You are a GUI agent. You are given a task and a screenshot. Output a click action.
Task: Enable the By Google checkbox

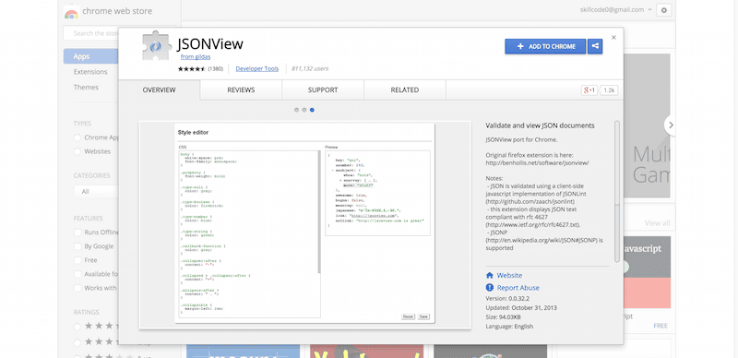(x=77, y=246)
